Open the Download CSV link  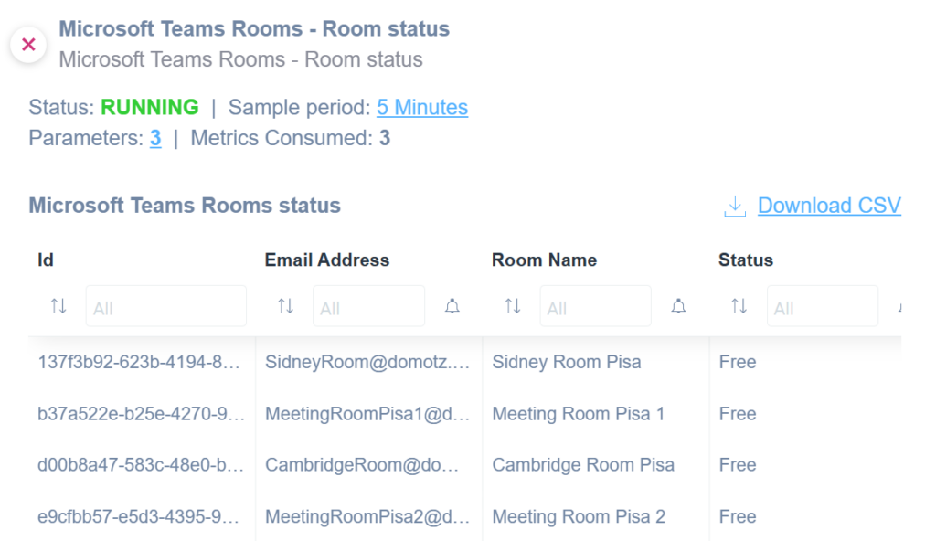click(x=829, y=206)
